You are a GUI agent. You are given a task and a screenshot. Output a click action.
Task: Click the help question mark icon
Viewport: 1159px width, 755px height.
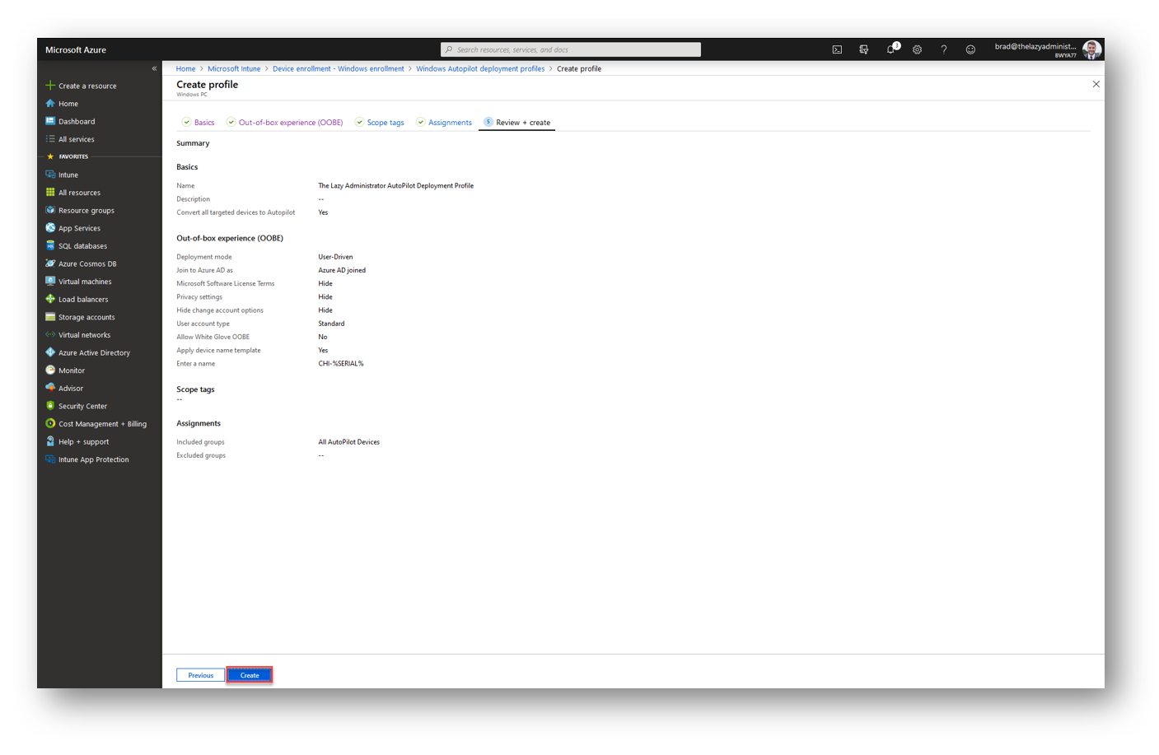point(944,49)
